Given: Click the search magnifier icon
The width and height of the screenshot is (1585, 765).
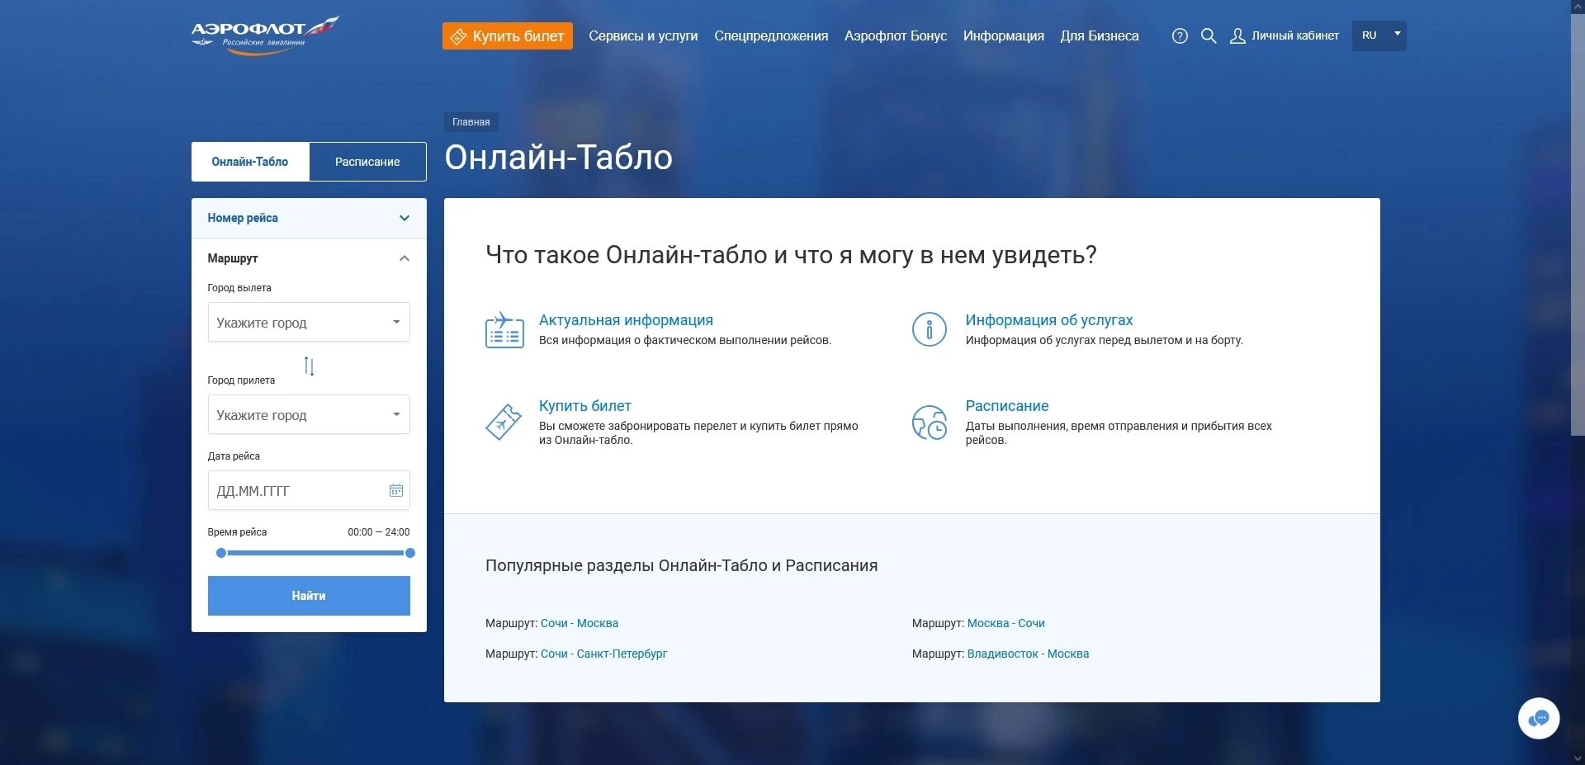Looking at the screenshot, I should click(x=1209, y=36).
